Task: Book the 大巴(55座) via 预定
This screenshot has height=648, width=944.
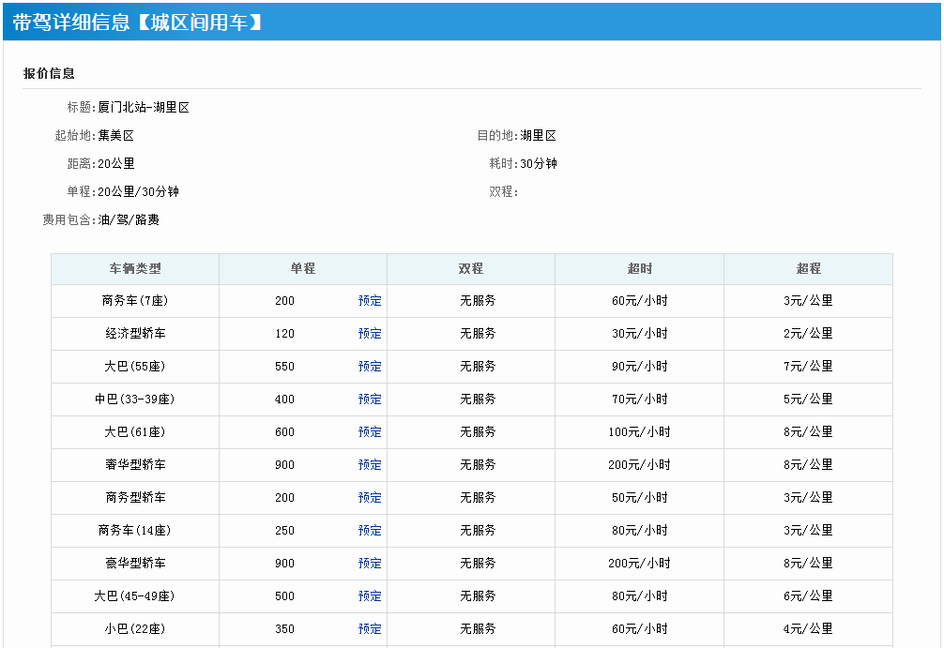Action: pyautogui.click(x=370, y=367)
